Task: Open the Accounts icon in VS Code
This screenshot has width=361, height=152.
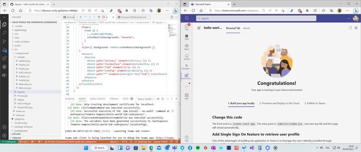Action: click(5, 126)
